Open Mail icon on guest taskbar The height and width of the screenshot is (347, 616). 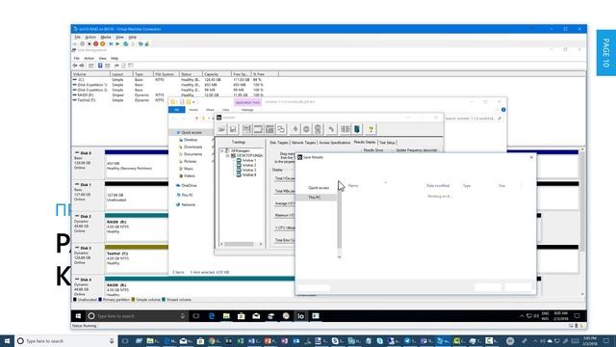click(256, 316)
